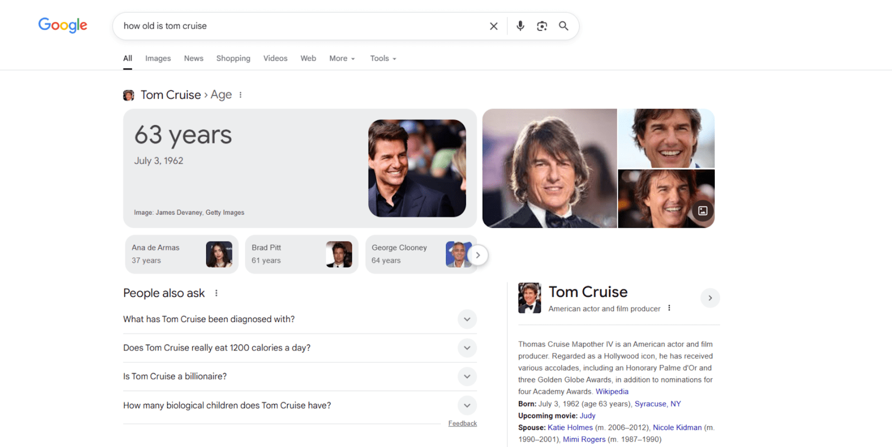Open three-dot menu beside American actor and film producer
The image size is (892, 447).
click(669, 308)
